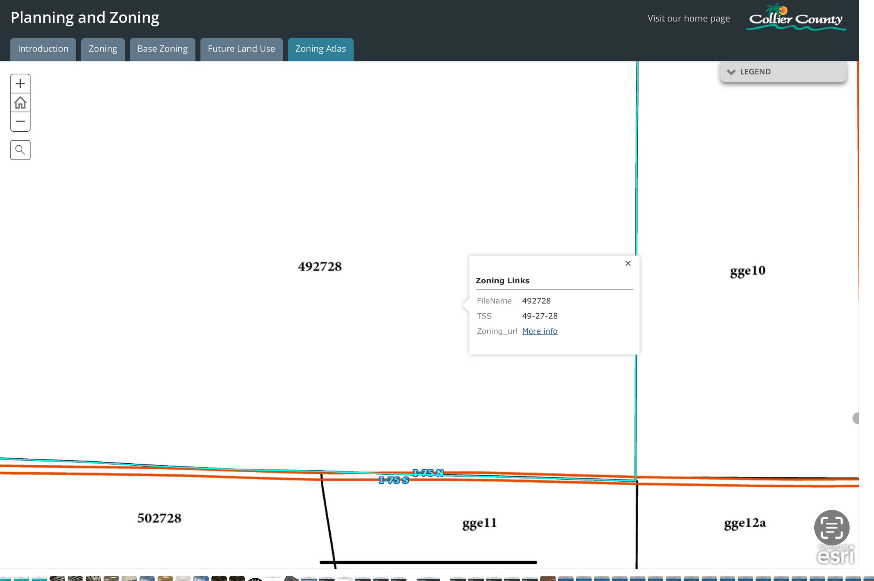The height and width of the screenshot is (581, 874).
Task: Click the Collier County logo
Action: 795,18
